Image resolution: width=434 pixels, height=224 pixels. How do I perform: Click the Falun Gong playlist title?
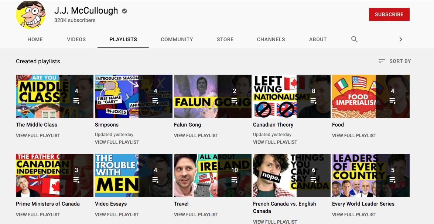click(x=187, y=125)
